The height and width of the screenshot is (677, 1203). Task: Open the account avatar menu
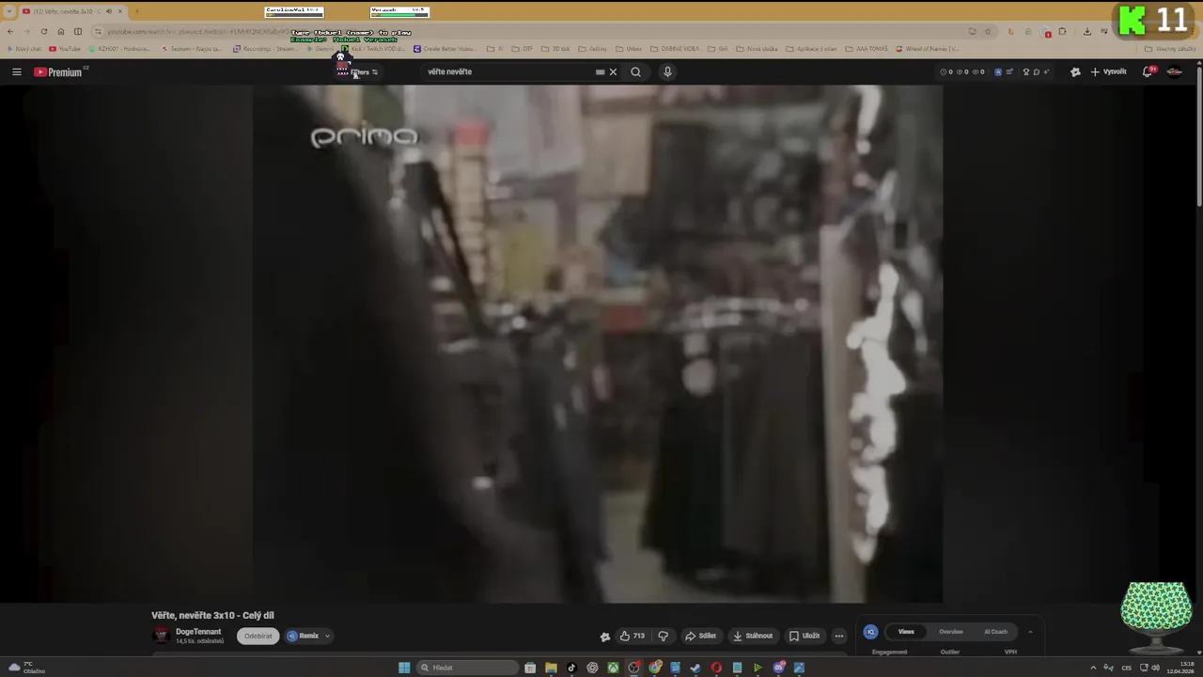(1174, 71)
